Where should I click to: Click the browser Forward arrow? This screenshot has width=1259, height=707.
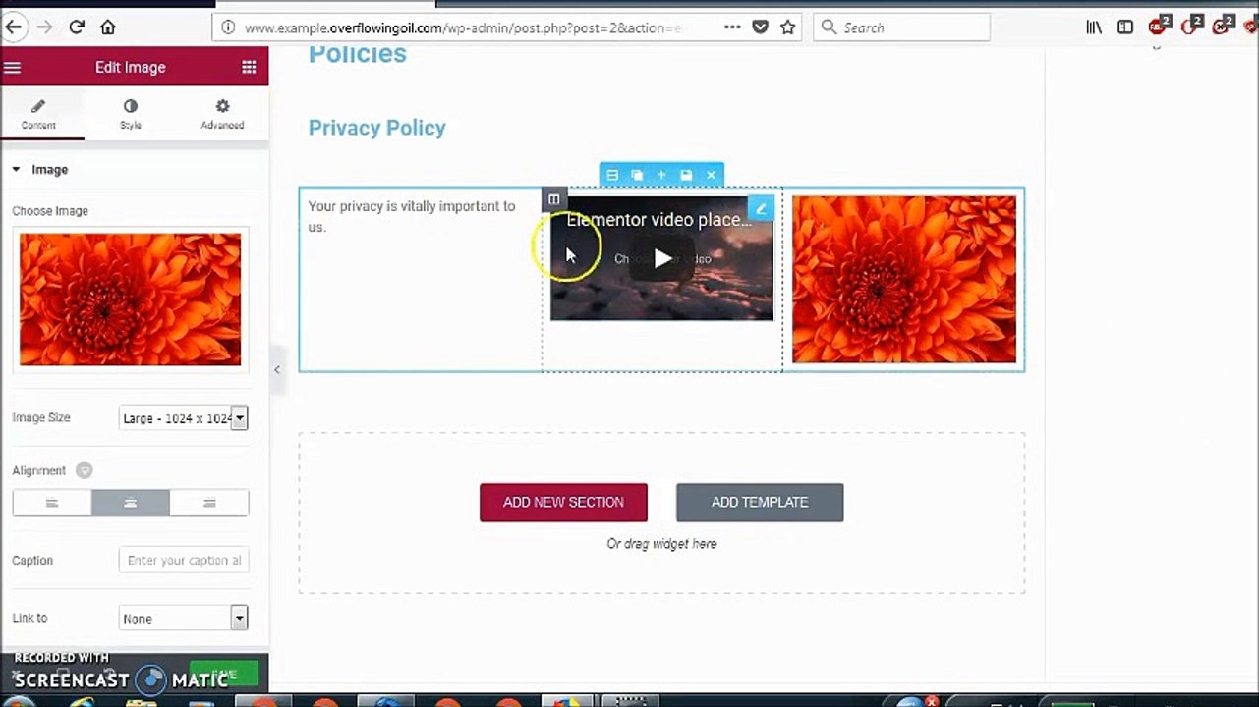click(44, 27)
